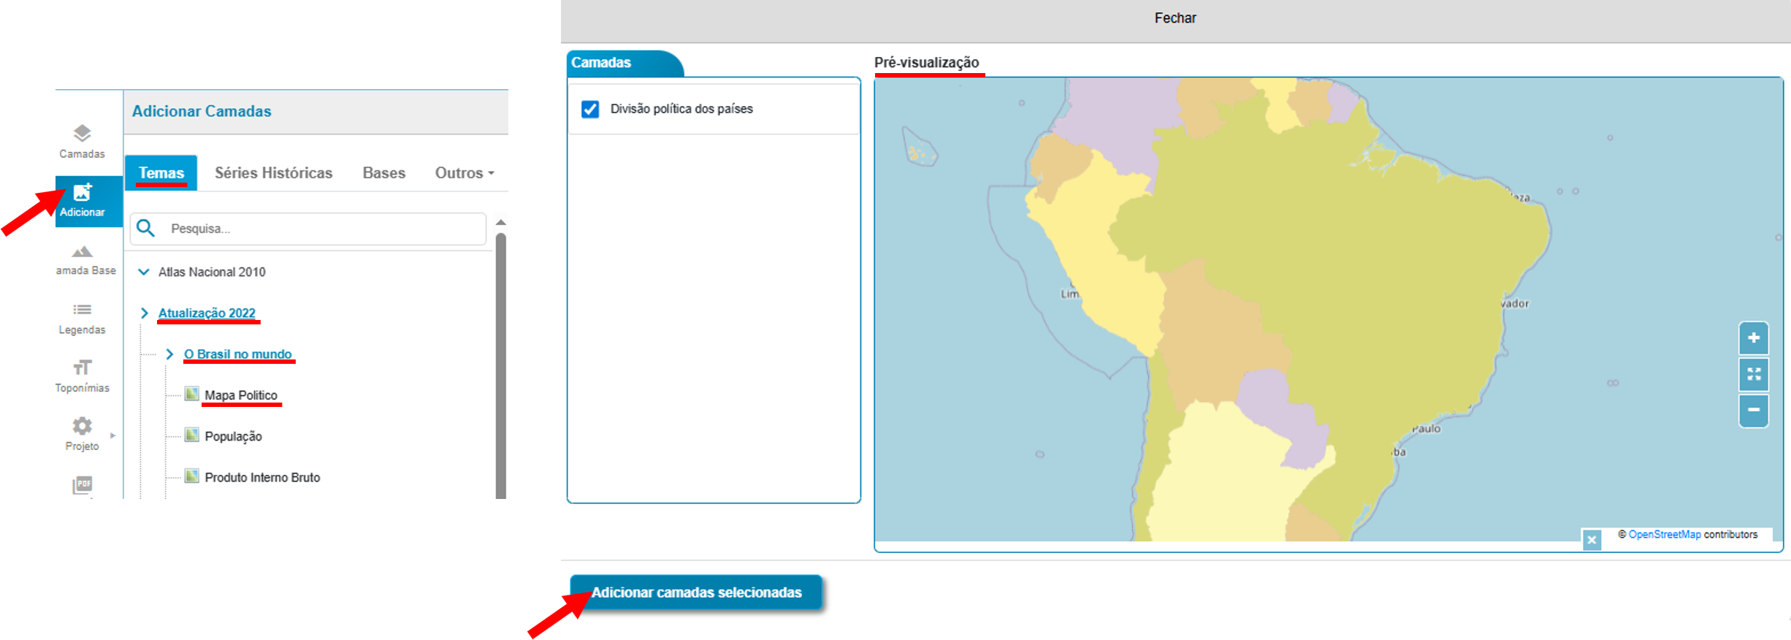The width and height of the screenshot is (1791, 640).
Task: Click Adicionar camadas selecionadas button
Action: coord(696,593)
